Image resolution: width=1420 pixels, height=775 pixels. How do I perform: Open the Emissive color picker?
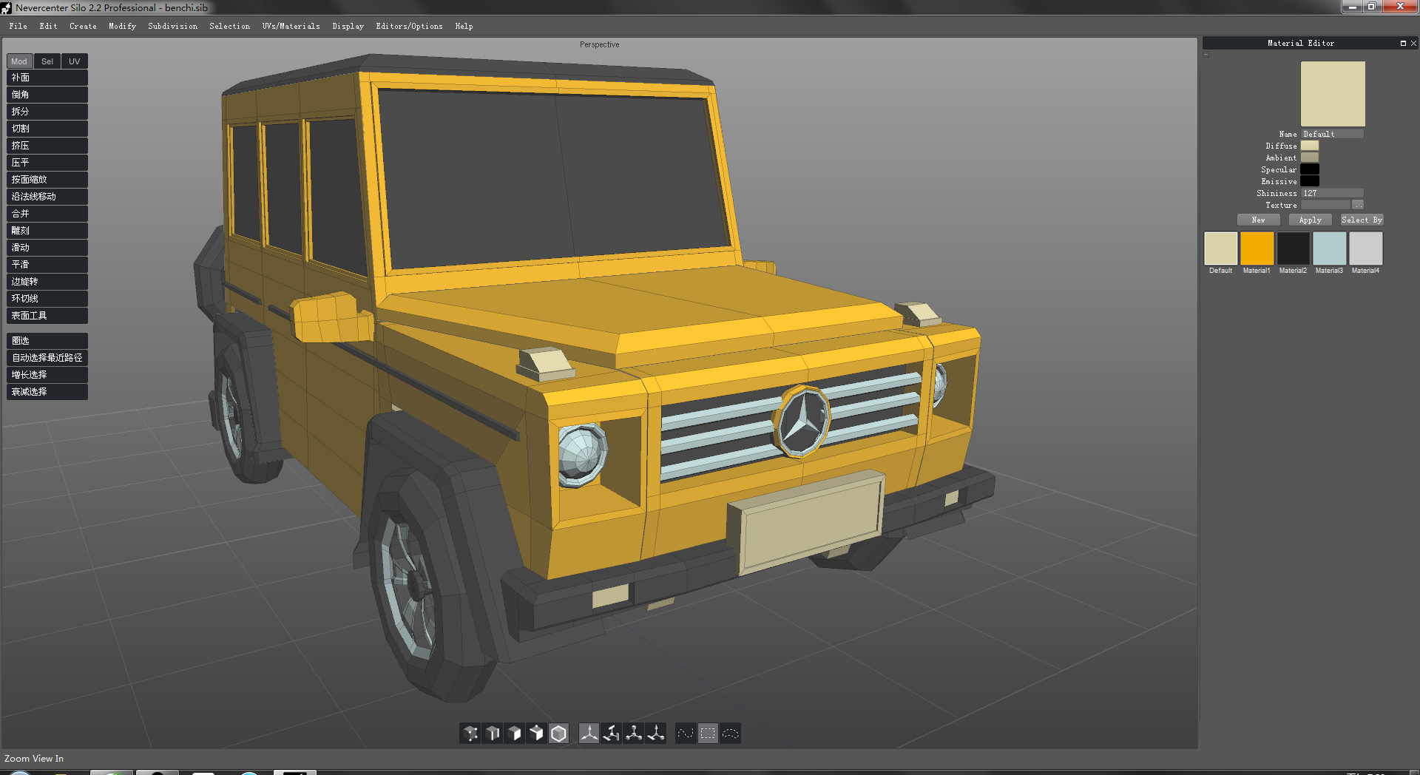coord(1310,181)
